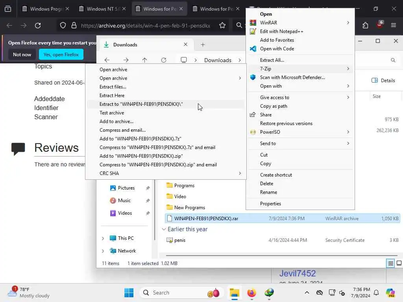Open Music in the navigation pane
Viewport: 403px width, 302px height.
point(124,201)
